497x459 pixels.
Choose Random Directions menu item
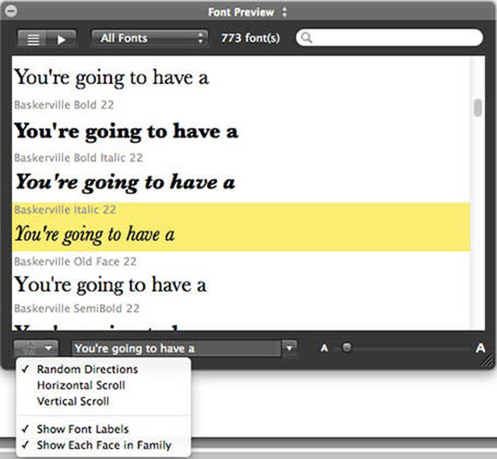(103, 369)
